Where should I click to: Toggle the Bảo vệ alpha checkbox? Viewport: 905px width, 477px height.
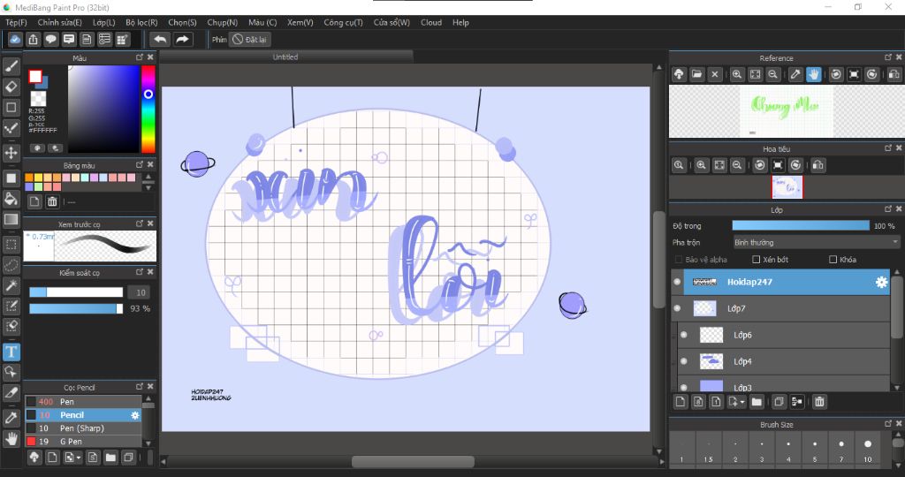click(x=679, y=260)
